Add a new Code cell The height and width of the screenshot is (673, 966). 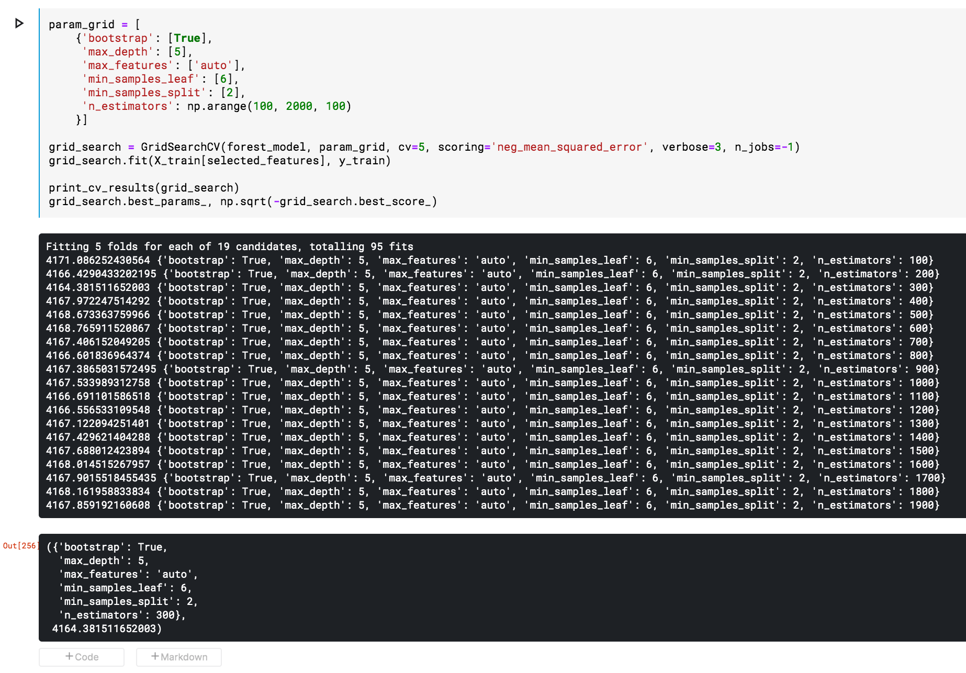click(82, 657)
